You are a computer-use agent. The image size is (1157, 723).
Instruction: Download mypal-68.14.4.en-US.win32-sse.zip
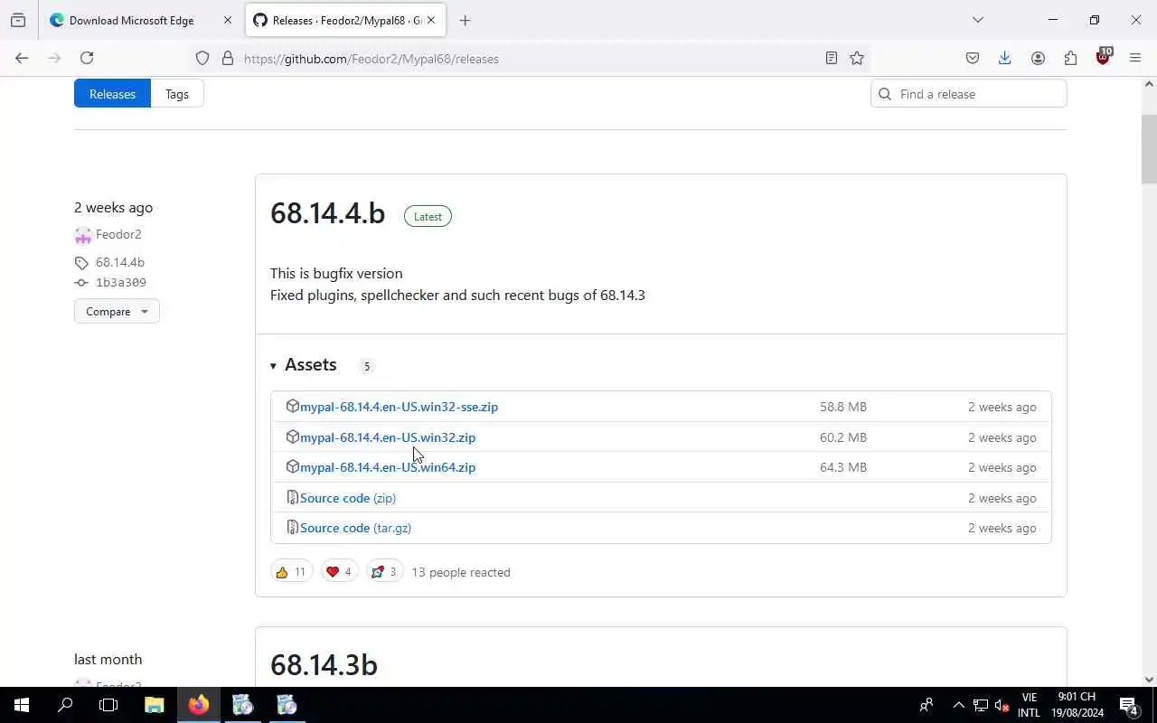click(x=399, y=407)
